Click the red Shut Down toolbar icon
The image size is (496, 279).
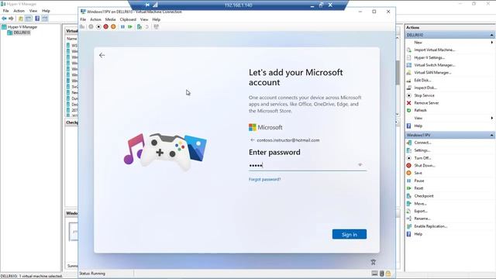point(105,27)
